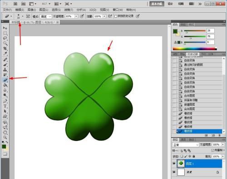
Task: Open the 流量 slider arrow
Action: point(104,16)
